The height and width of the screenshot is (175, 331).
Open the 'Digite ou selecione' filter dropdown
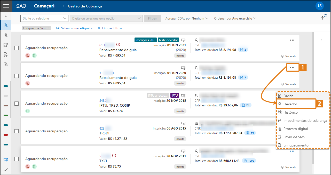point(44,19)
